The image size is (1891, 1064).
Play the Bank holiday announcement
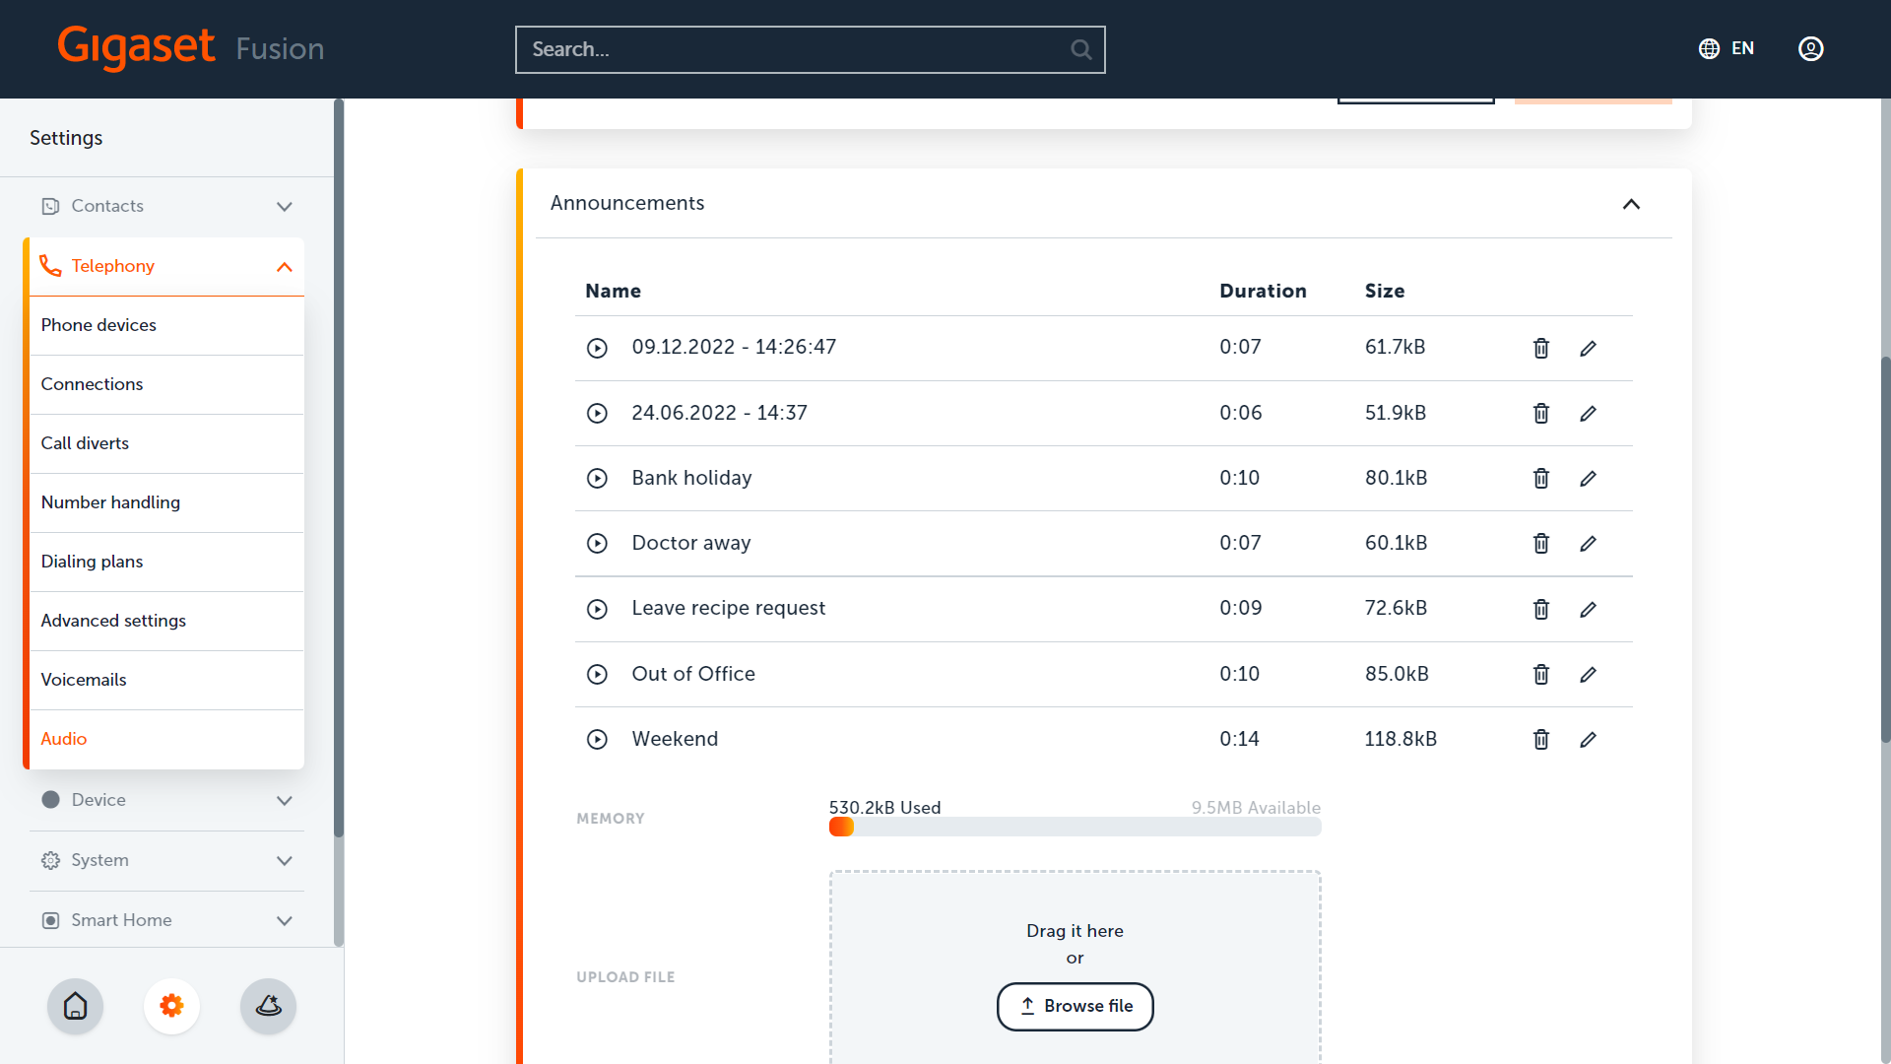pos(597,479)
